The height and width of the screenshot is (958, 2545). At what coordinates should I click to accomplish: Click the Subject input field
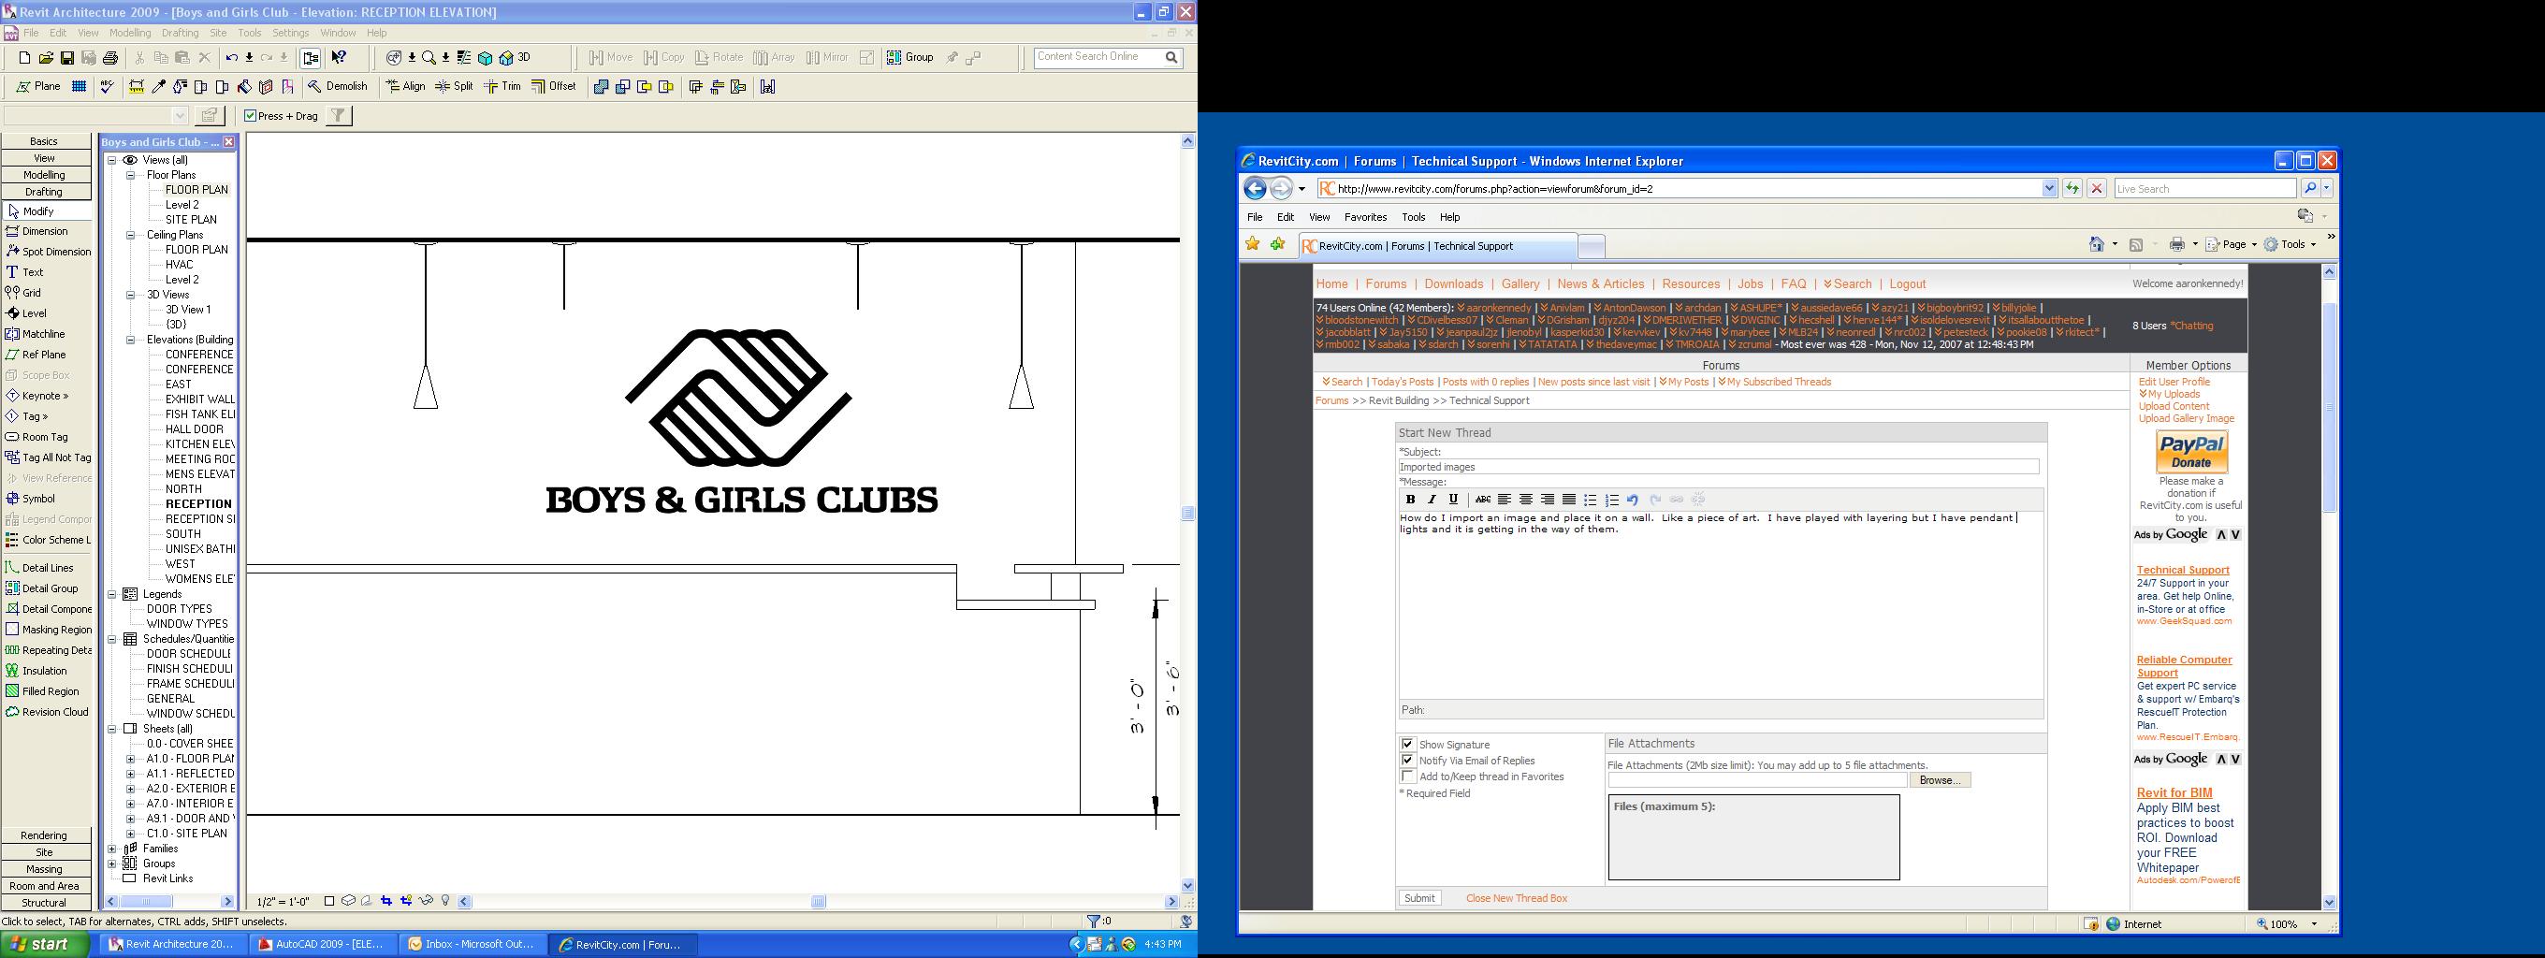pos(1718,467)
